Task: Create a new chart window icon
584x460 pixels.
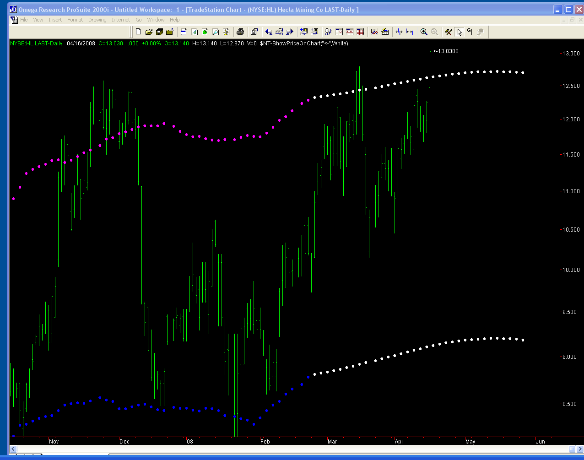Action: [x=194, y=32]
